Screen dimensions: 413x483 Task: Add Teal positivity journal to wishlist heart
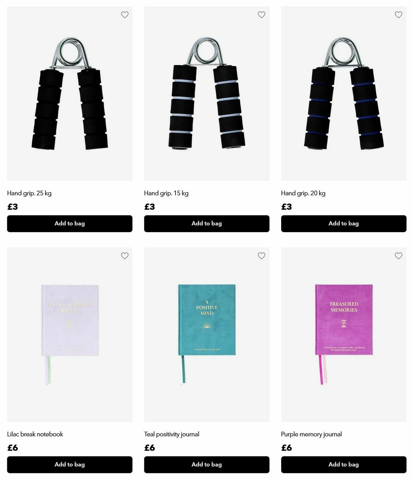coord(262,256)
